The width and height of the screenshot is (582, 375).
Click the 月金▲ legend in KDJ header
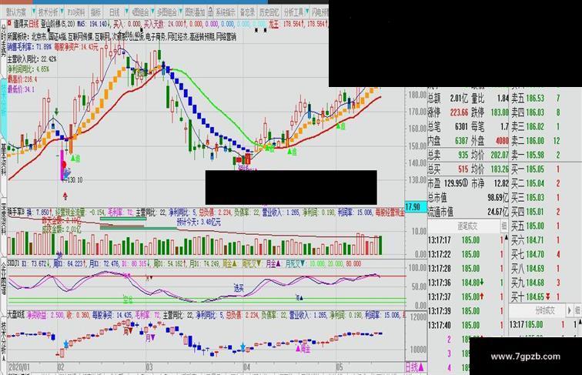click(273, 263)
